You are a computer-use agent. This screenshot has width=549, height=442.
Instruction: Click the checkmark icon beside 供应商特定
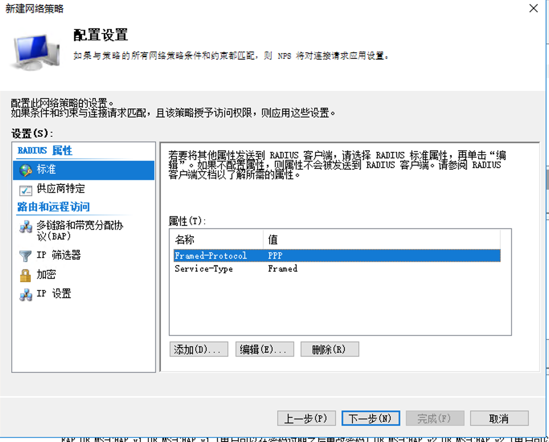coord(26,190)
